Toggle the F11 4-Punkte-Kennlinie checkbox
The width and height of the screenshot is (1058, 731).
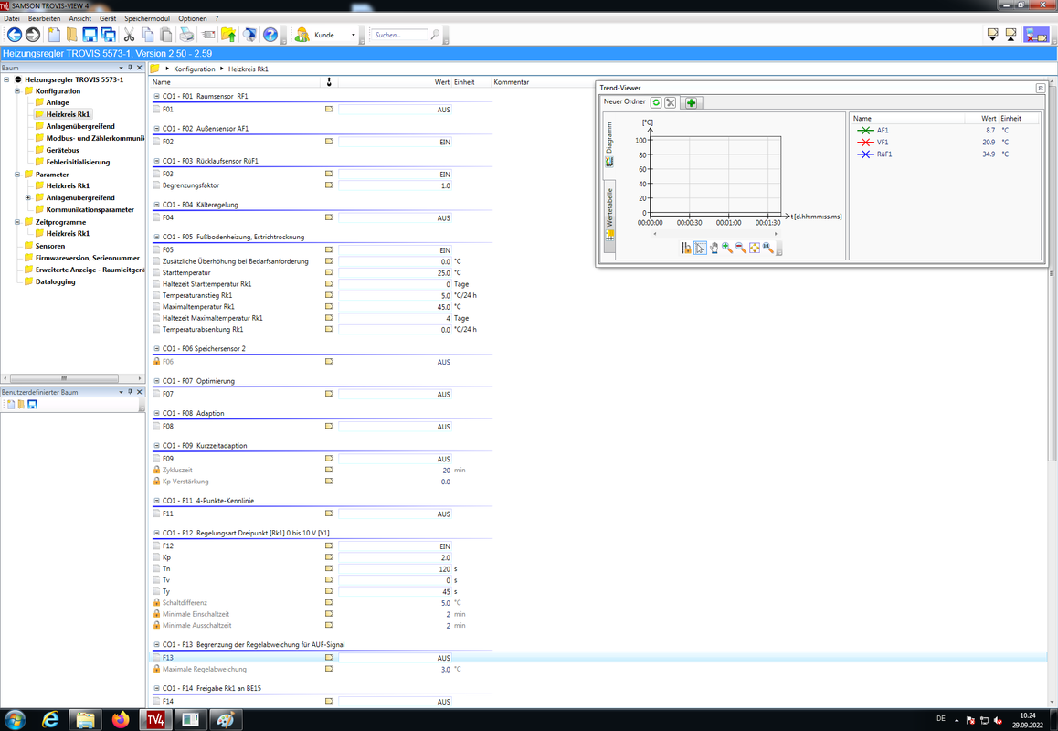[x=156, y=514]
